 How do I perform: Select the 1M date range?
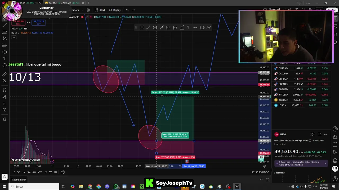click(x=24, y=172)
